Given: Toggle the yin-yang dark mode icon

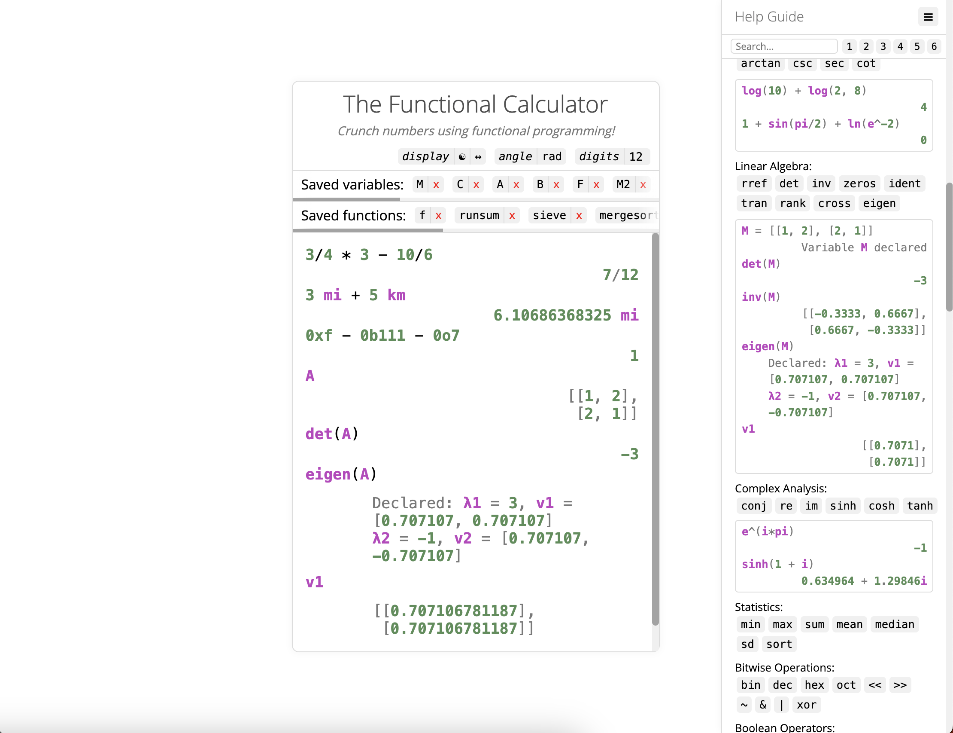Looking at the screenshot, I should pyautogui.click(x=462, y=157).
